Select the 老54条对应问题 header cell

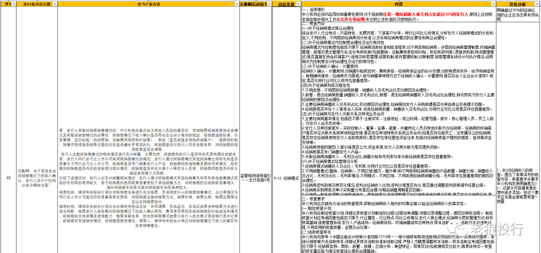34,4
